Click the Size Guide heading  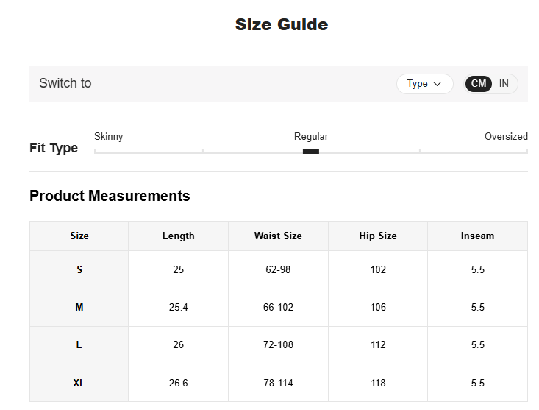coord(282,25)
